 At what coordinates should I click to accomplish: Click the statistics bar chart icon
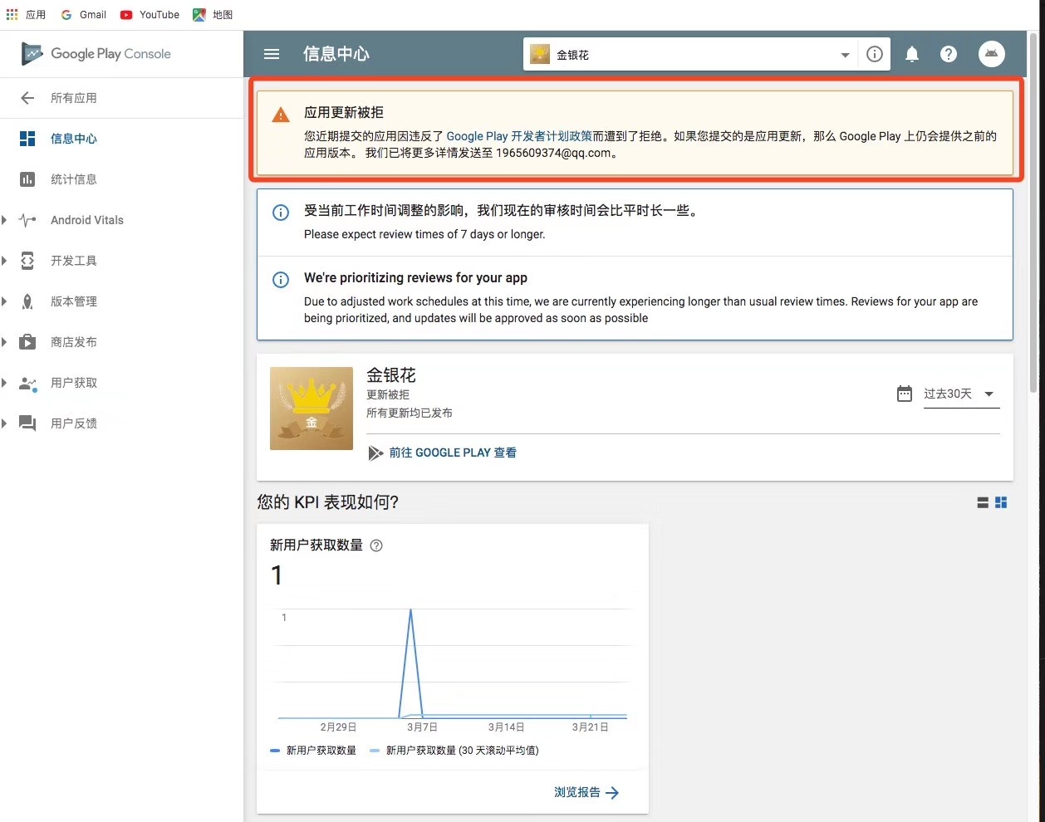click(27, 179)
